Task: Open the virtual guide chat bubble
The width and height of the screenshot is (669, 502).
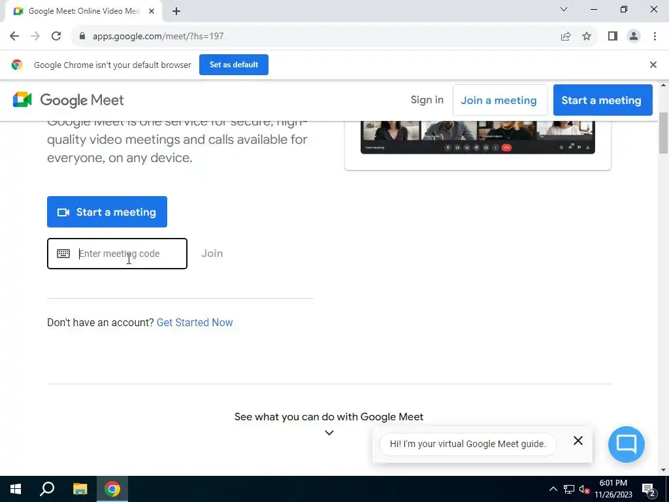Action: 627,444
